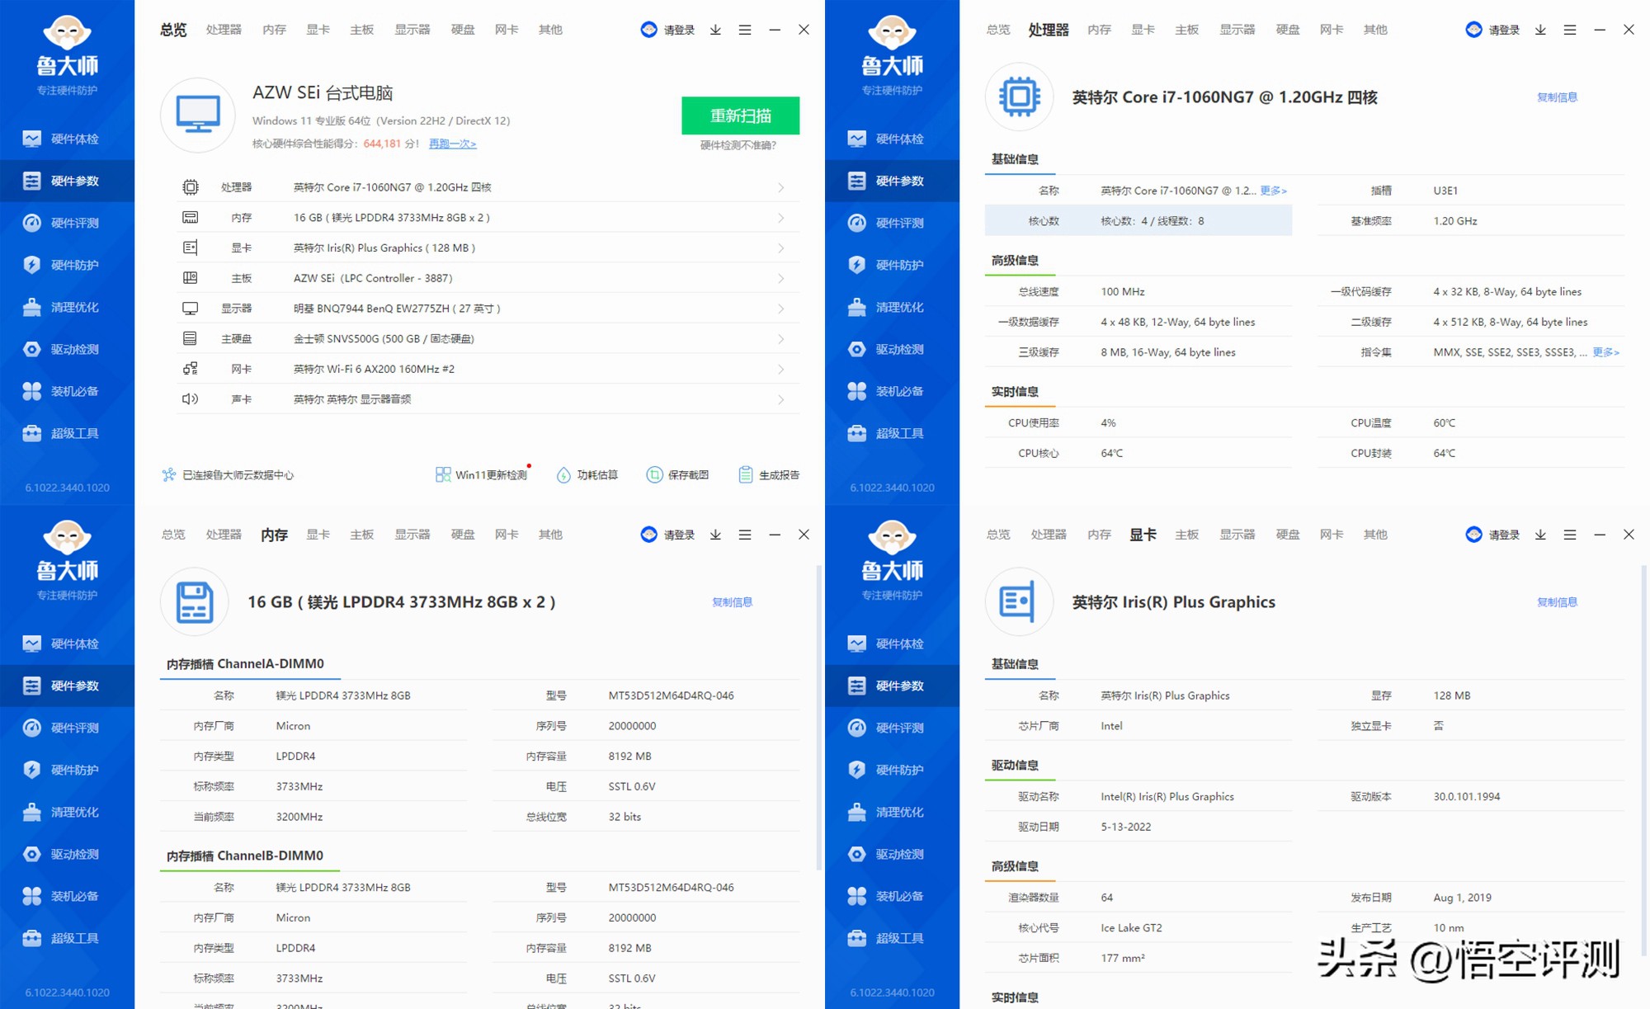Click the download arrow icon near 请登录
The width and height of the screenshot is (1650, 1009).
[x=714, y=29]
